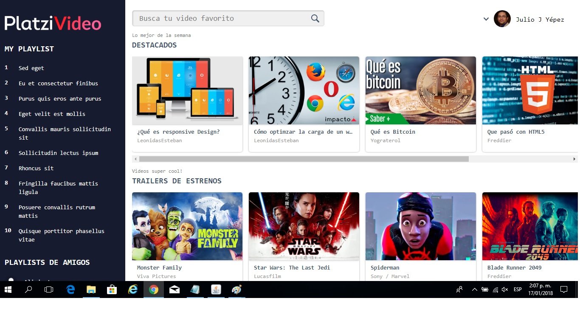
Task: Launch Internet Explorer from the taskbar
Action: point(133,289)
